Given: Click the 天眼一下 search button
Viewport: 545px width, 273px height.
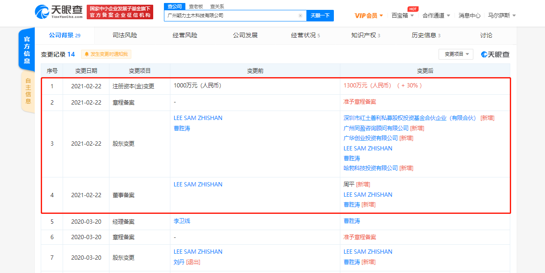Looking at the screenshot, I should [320, 15].
